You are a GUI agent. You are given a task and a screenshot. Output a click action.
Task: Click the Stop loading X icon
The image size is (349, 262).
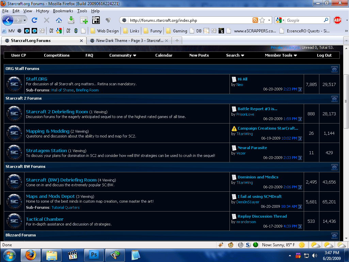pyautogui.click(x=47, y=20)
